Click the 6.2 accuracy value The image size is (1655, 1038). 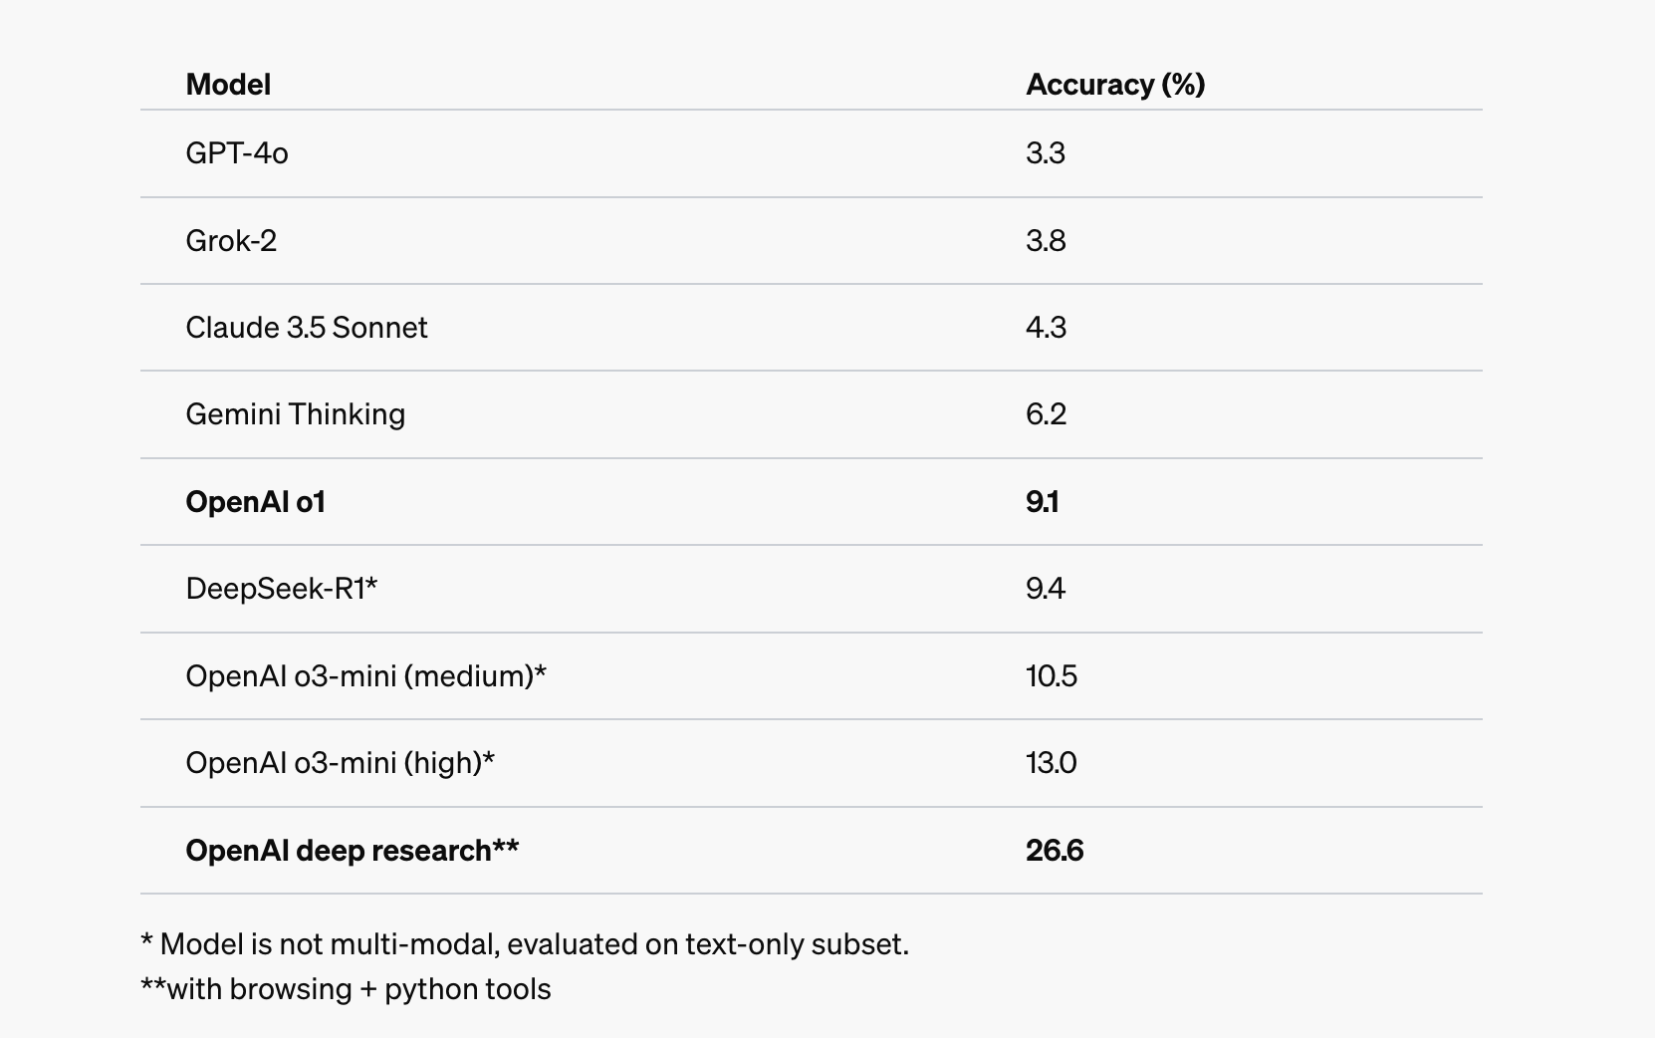click(x=1046, y=414)
